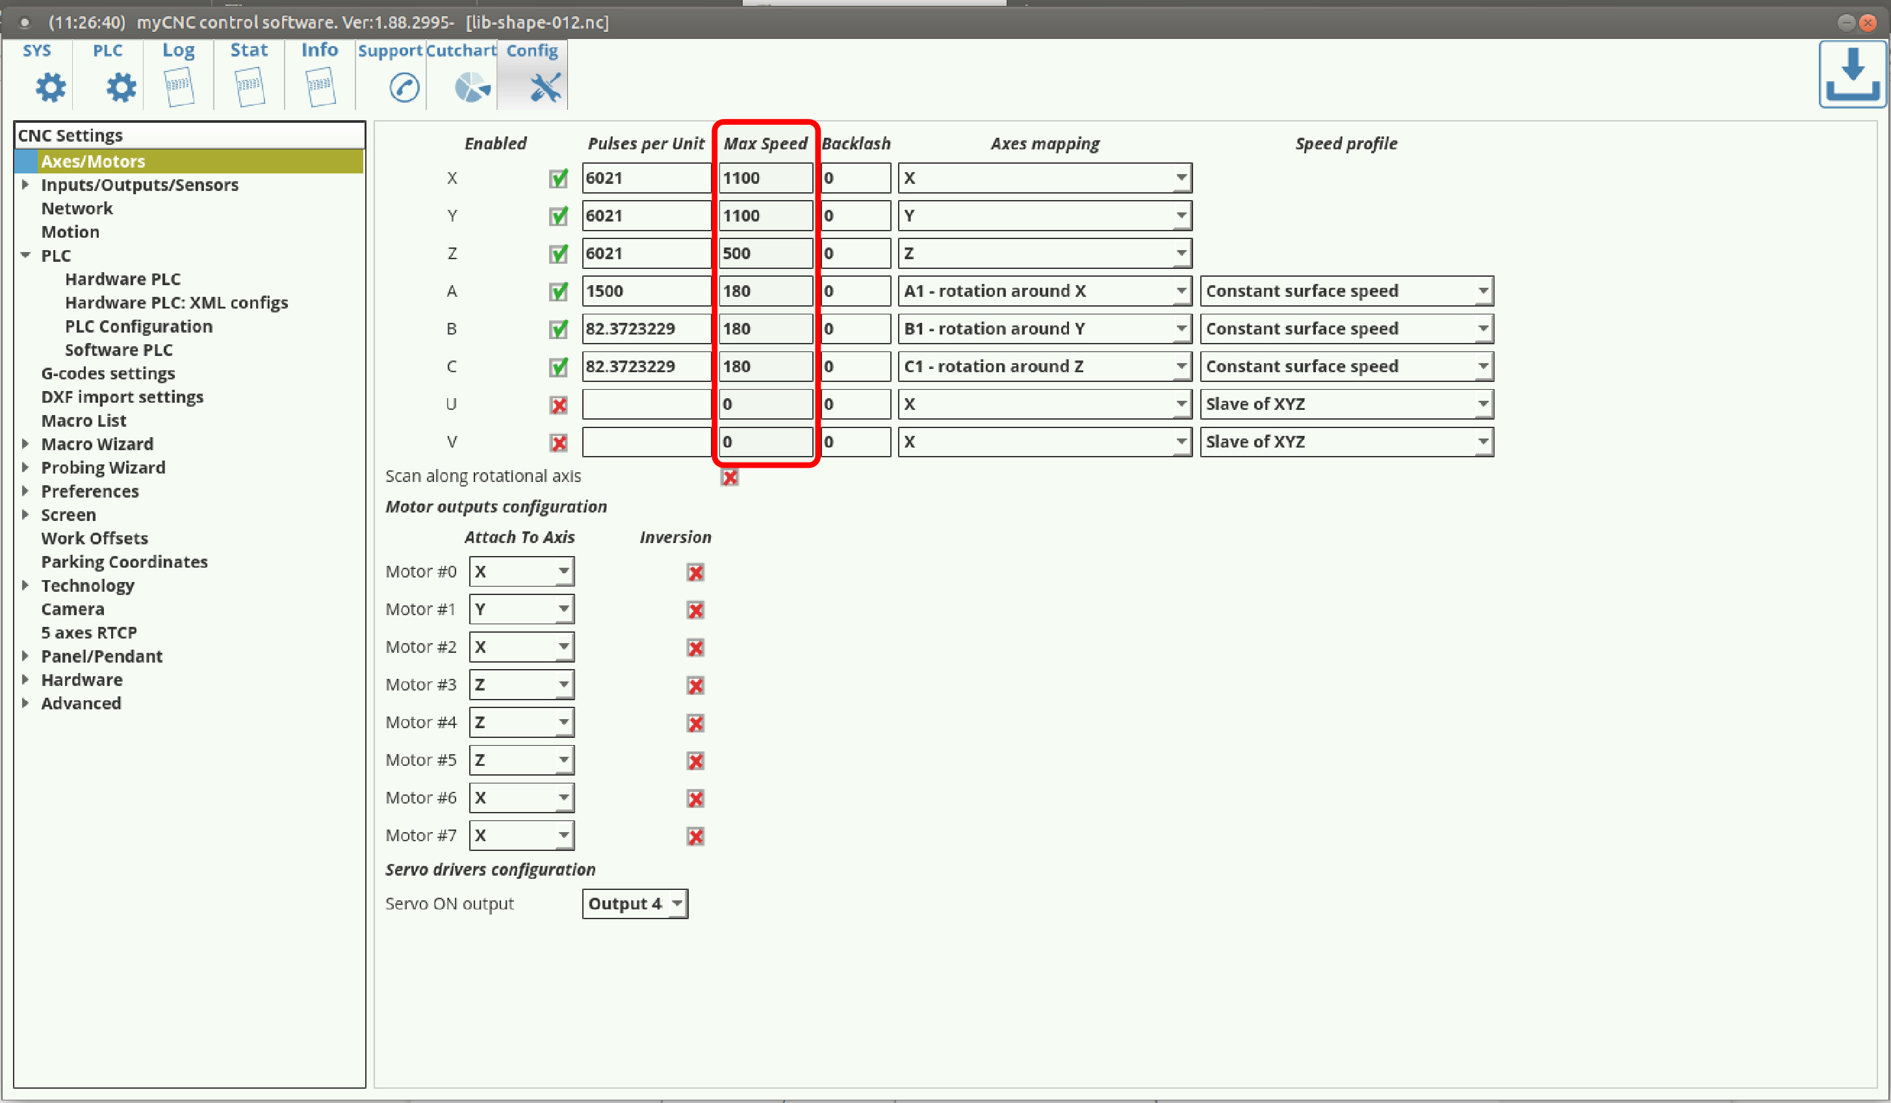
Task: Open the Hardware PLC settings page
Action: pos(122,279)
